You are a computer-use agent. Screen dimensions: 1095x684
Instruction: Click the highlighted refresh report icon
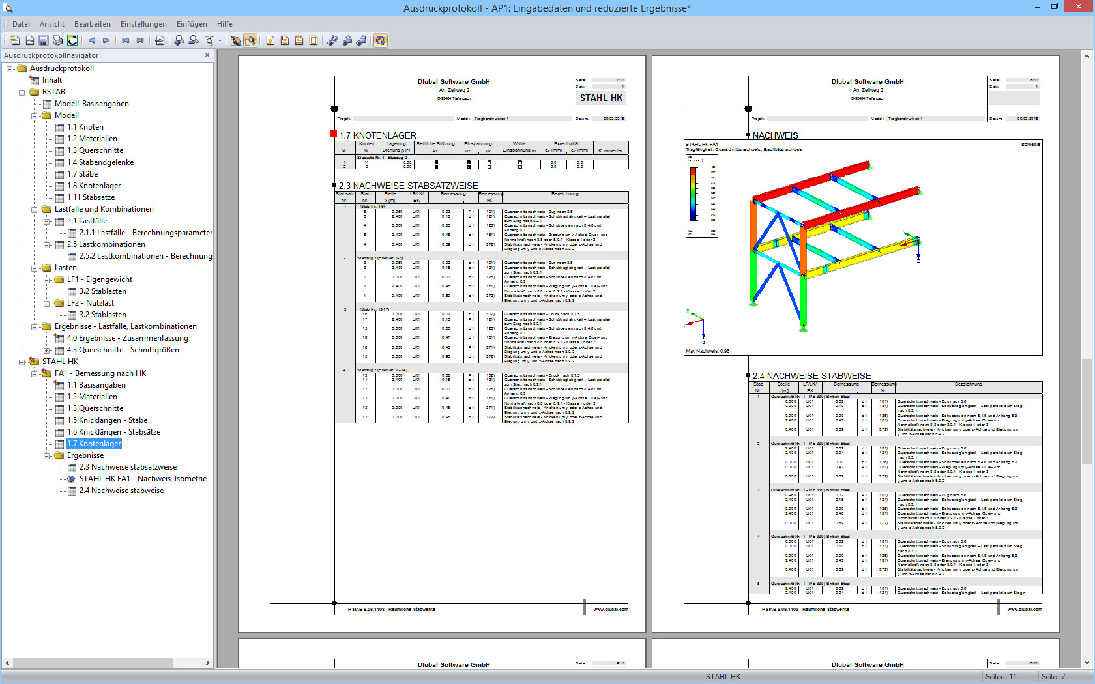tap(381, 40)
